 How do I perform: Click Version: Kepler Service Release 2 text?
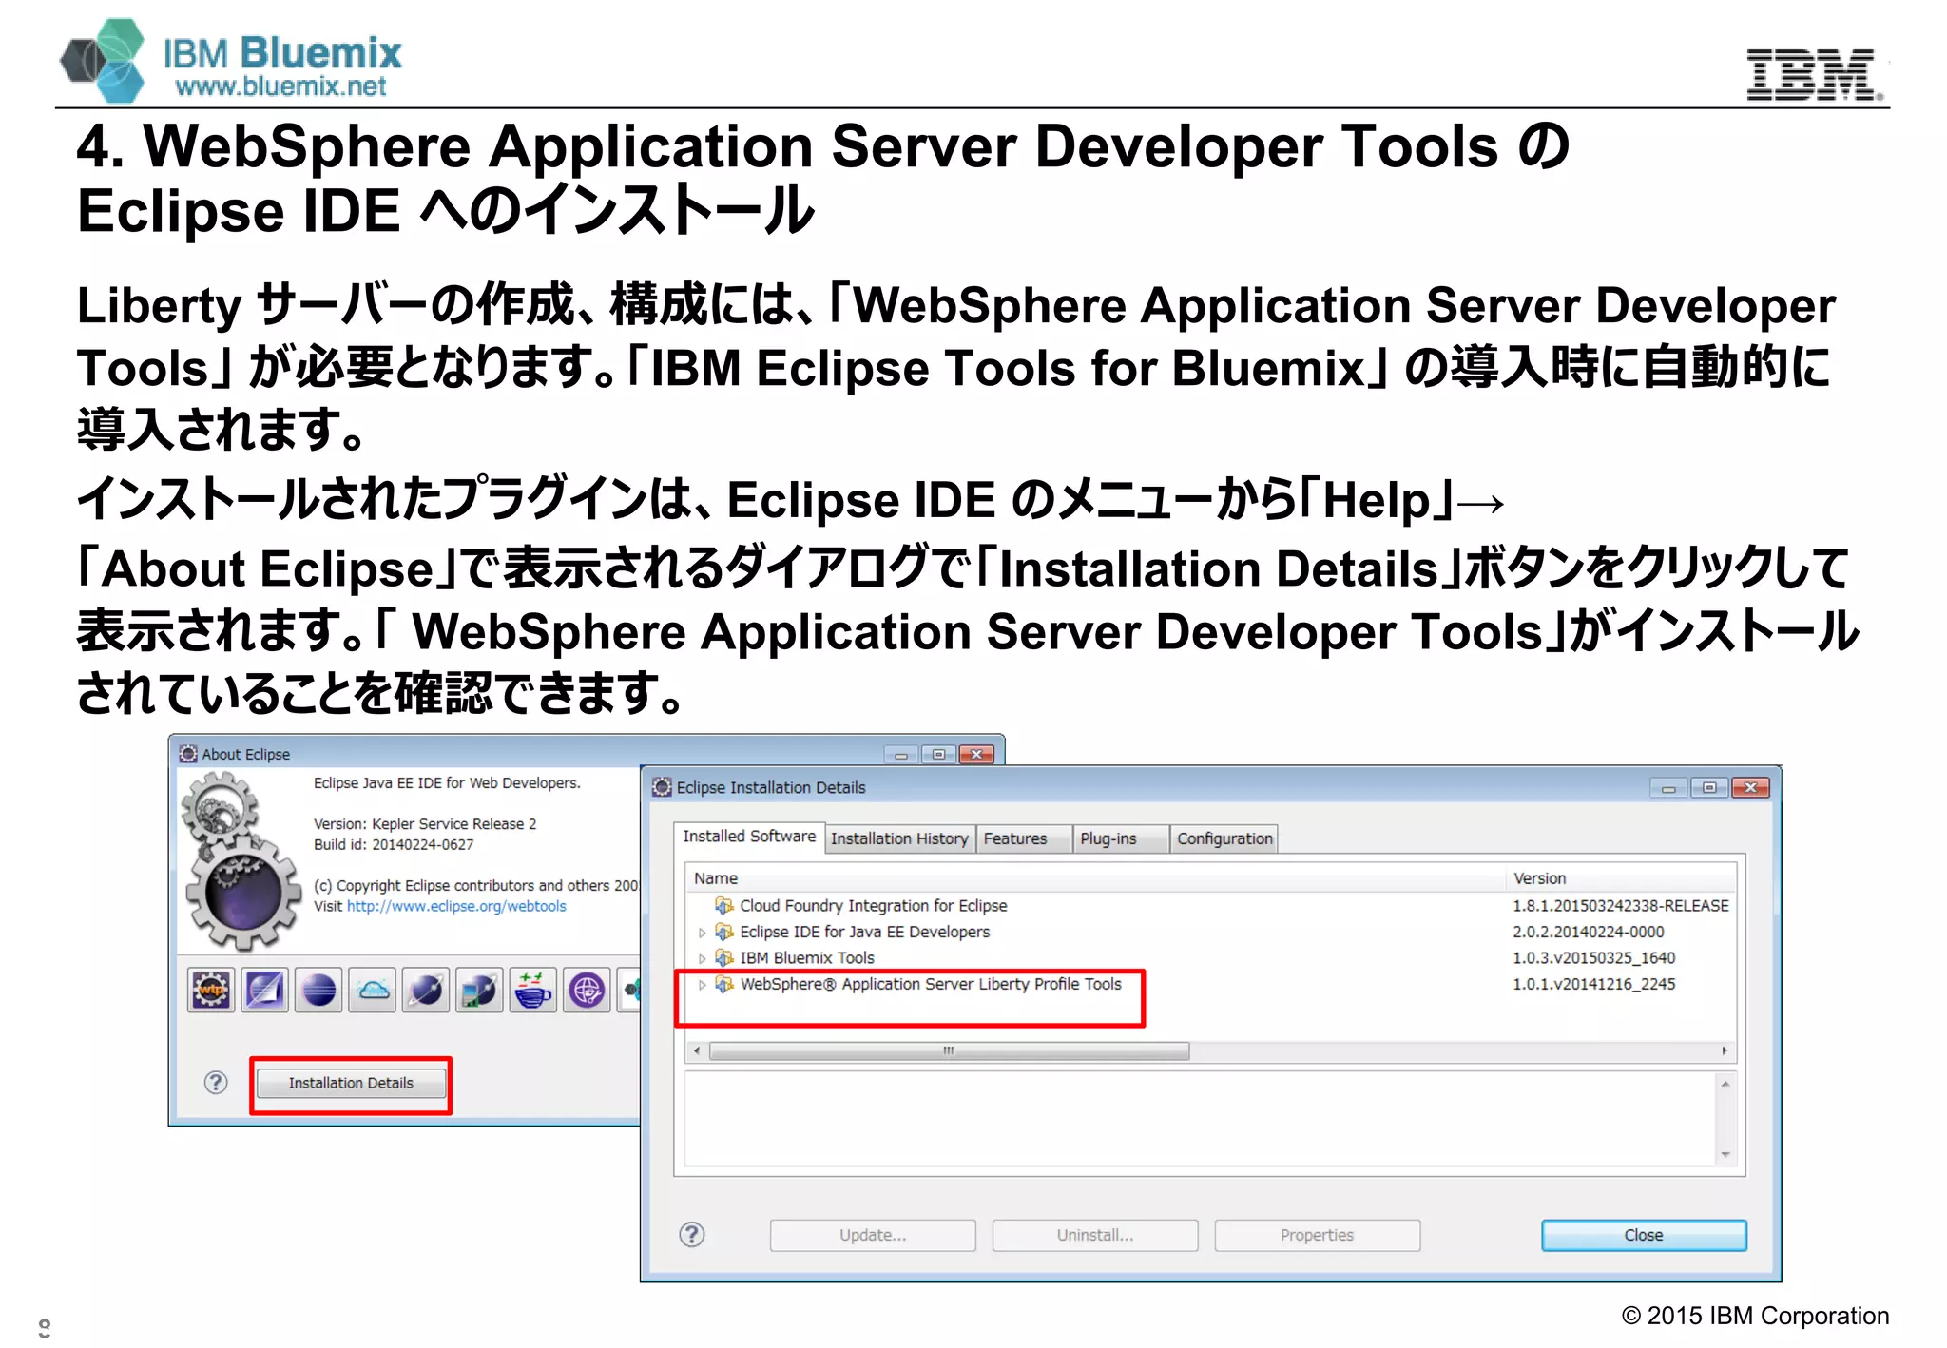pos(425,823)
